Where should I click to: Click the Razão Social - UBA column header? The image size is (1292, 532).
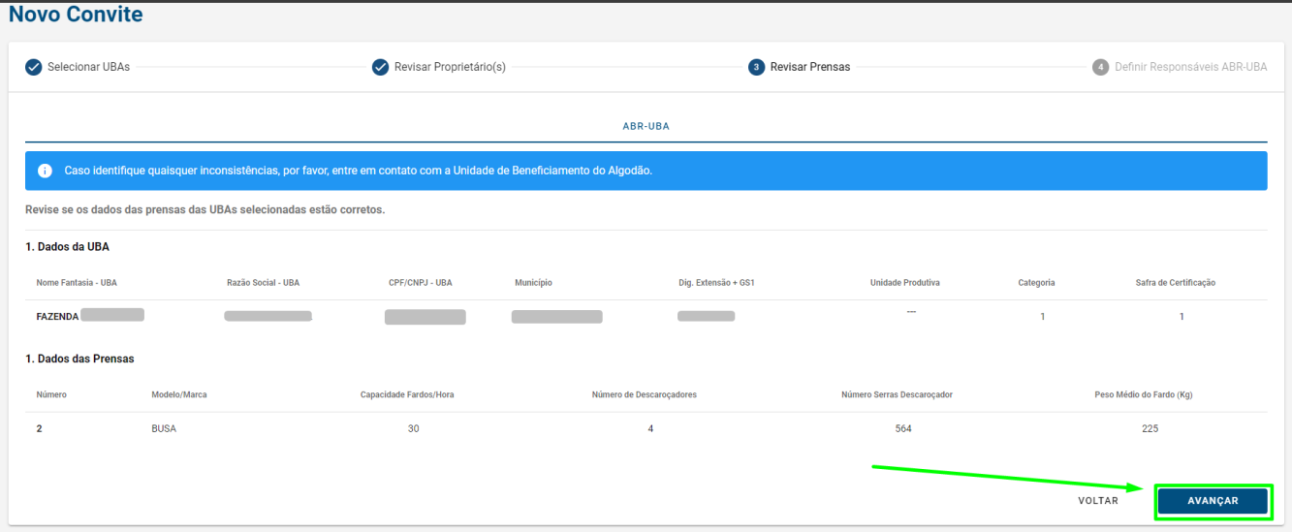click(x=263, y=283)
